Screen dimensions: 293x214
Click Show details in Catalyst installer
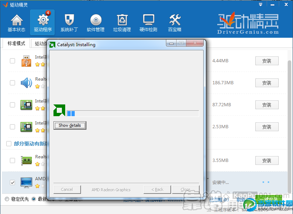click(x=70, y=125)
